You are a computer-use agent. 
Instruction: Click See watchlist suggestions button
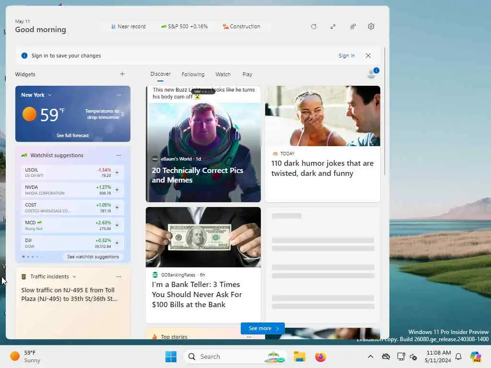pyautogui.click(x=93, y=257)
